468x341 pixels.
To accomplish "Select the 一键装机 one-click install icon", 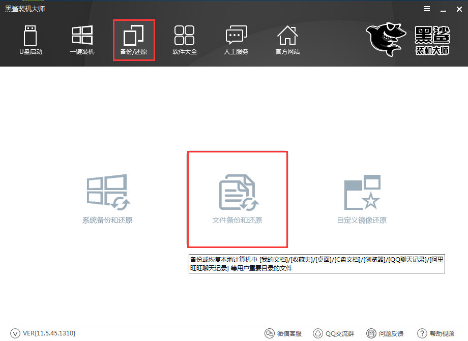I will coord(82,40).
